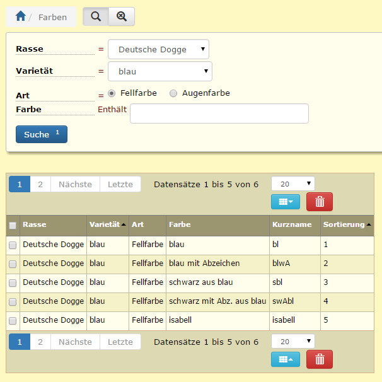Click Nächste in bottom pagination

point(75,342)
